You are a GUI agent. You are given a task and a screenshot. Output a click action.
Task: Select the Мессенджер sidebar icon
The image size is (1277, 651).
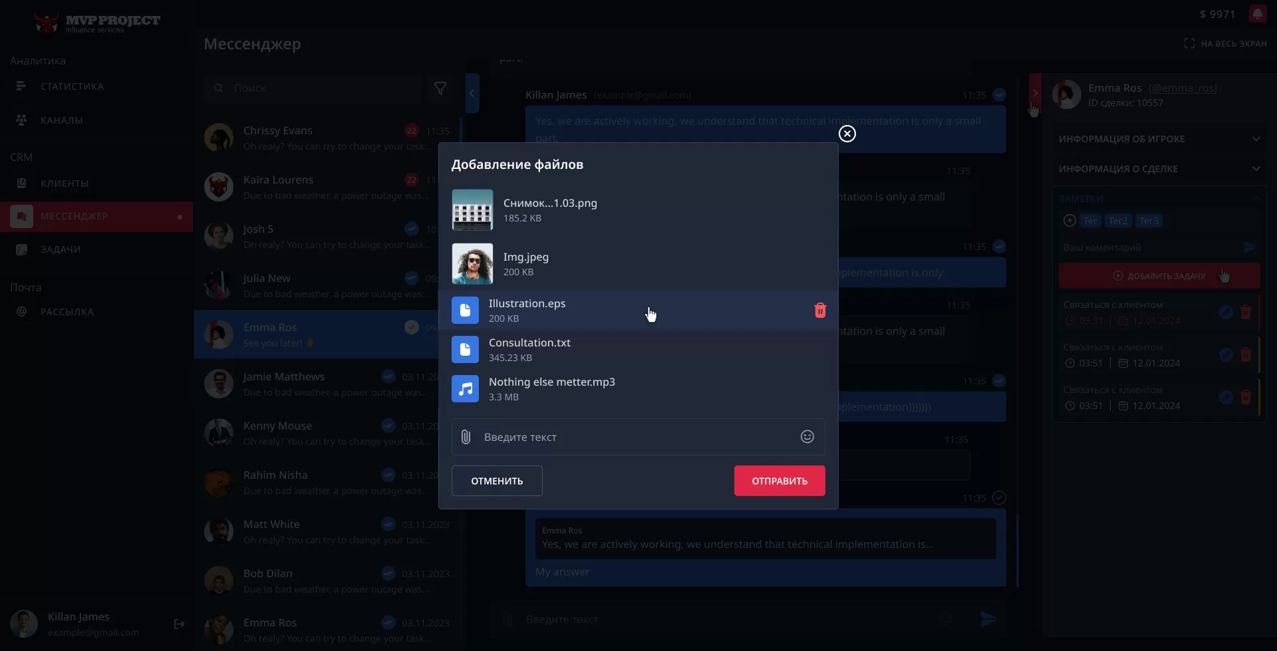click(x=22, y=215)
